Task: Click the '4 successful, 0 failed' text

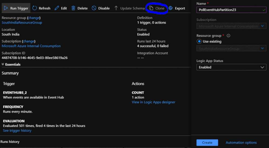Action: pos(153,46)
